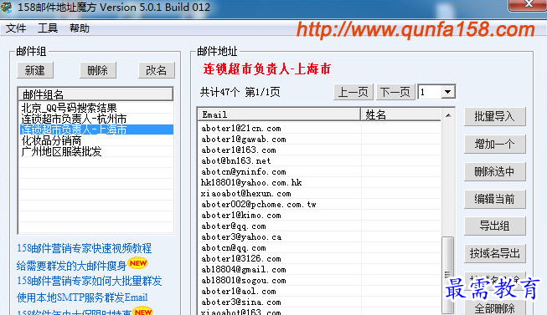Select group 北京_QQ号码搜索结果
Image resolution: width=547 pixels, height=315 pixels.
(96, 108)
